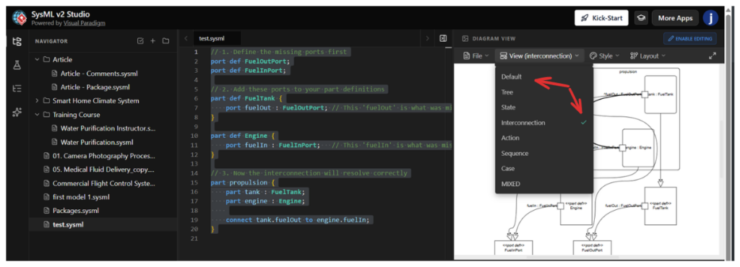The width and height of the screenshot is (740, 267).
Task: Open the Layout dropdown
Action: pyautogui.click(x=647, y=56)
